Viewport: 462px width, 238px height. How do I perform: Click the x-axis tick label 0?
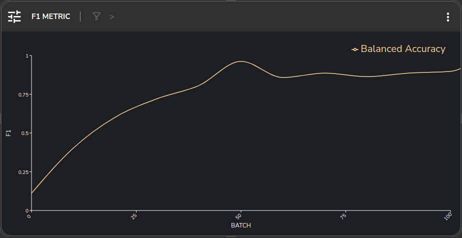point(29,216)
